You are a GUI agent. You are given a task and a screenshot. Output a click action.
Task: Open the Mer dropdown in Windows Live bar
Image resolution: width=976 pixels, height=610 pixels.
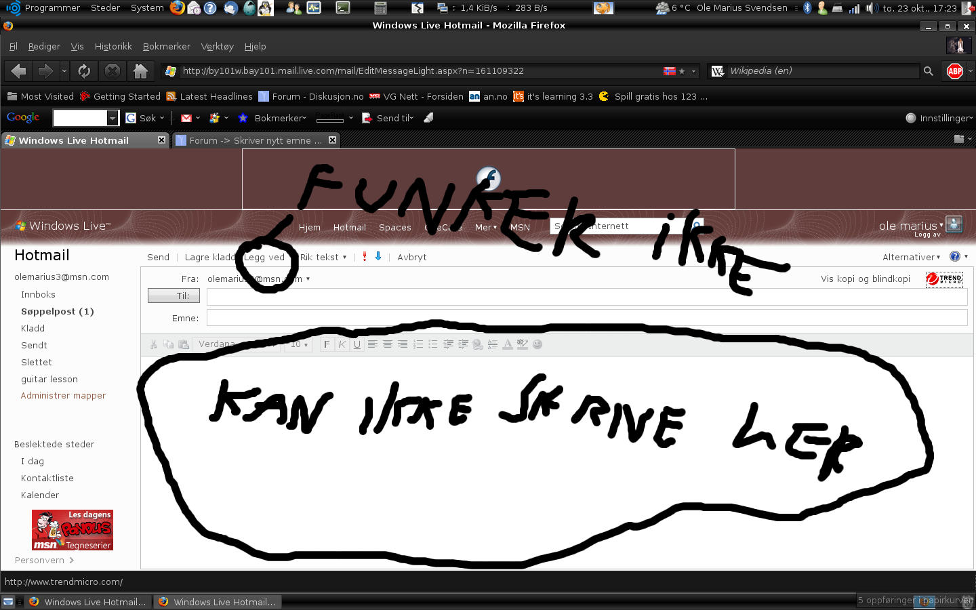(x=486, y=227)
